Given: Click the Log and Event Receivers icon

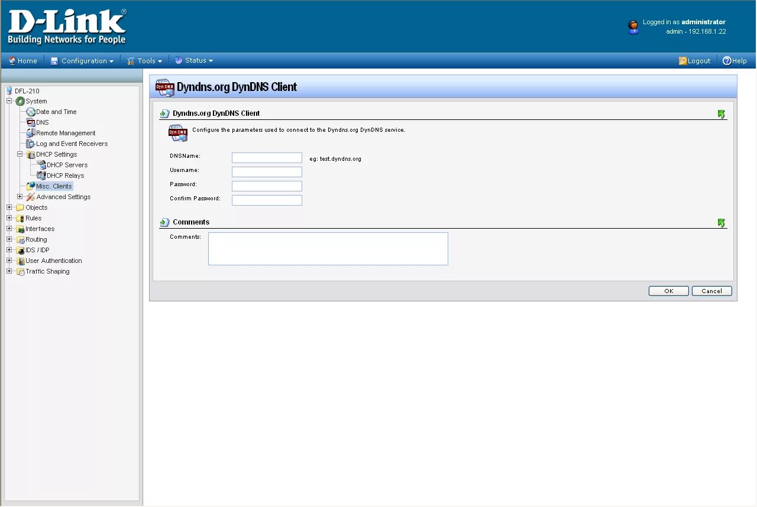Looking at the screenshot, I should pos(31,144).
